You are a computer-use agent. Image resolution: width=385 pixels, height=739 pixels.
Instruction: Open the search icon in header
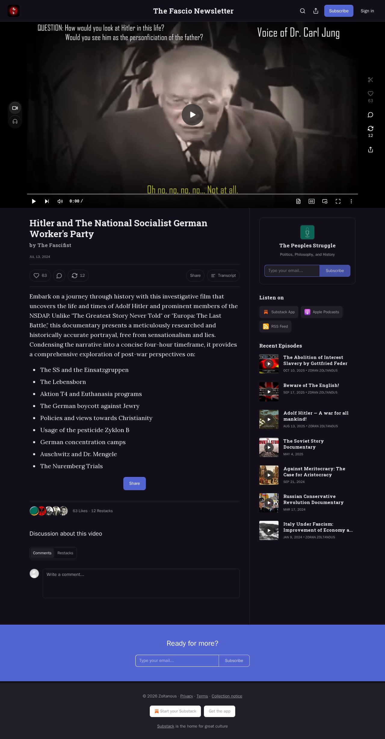tap(303, 11)
